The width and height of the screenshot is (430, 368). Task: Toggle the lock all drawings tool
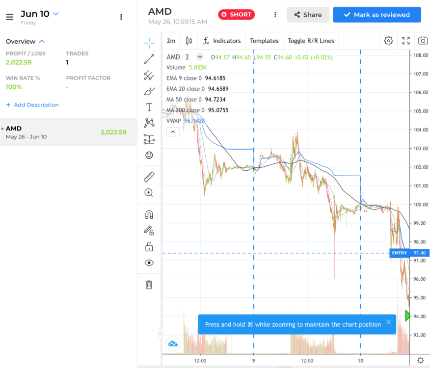149,246
